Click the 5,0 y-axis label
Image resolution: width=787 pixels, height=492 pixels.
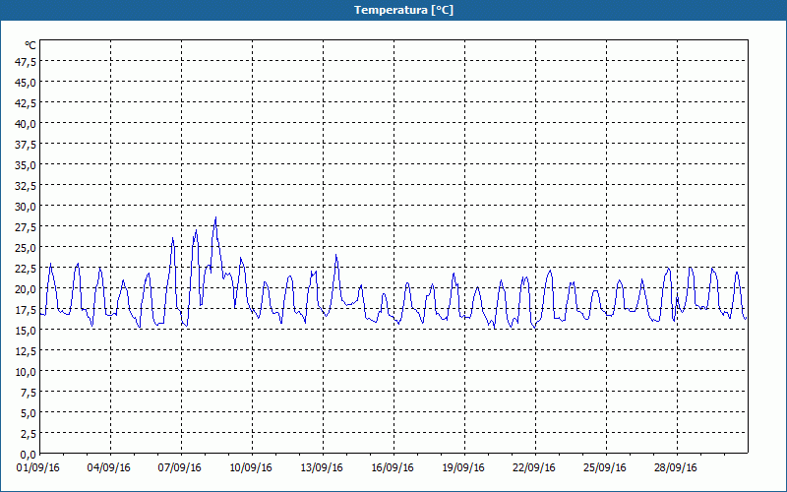29,413
